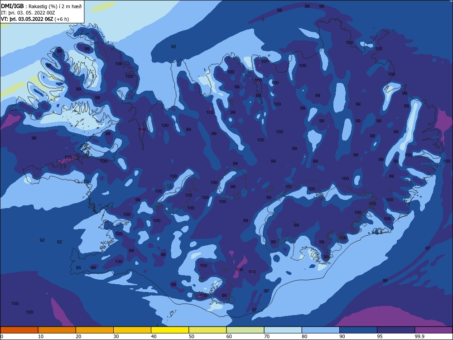
Task: Select the 95–99.9 dark indigo legend swatch
Action: click(396, 330)
